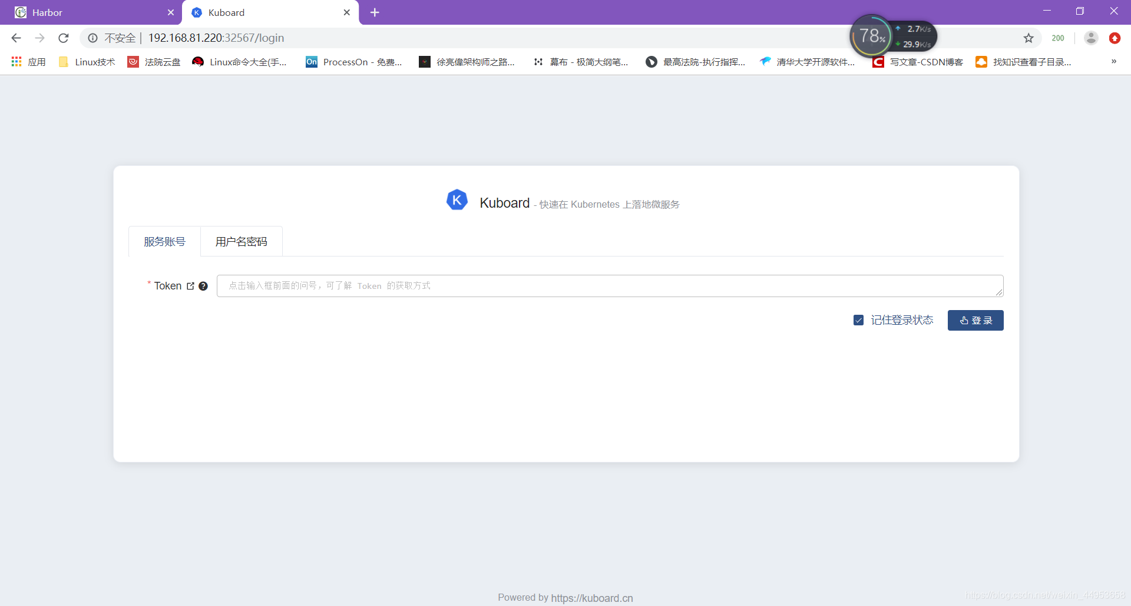The height and width of the screenshot is (606, 1131).
Task: Open a new tab with plus icon
Action: point(375,12)
